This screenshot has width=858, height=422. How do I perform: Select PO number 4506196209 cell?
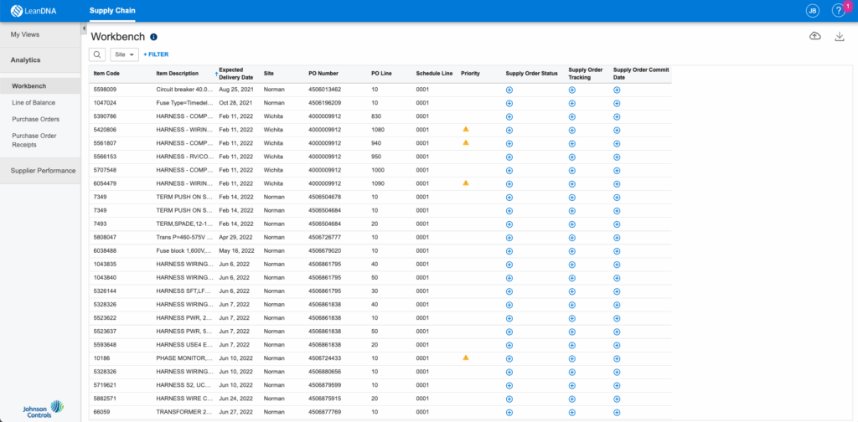pos(324,103)
